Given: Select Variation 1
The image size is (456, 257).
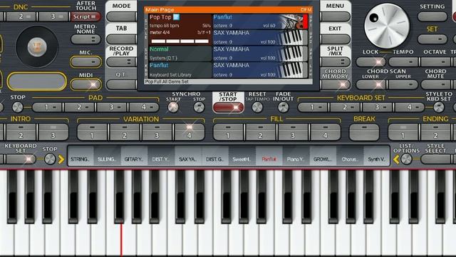Looking at the screenshot, I should [92, 131].
